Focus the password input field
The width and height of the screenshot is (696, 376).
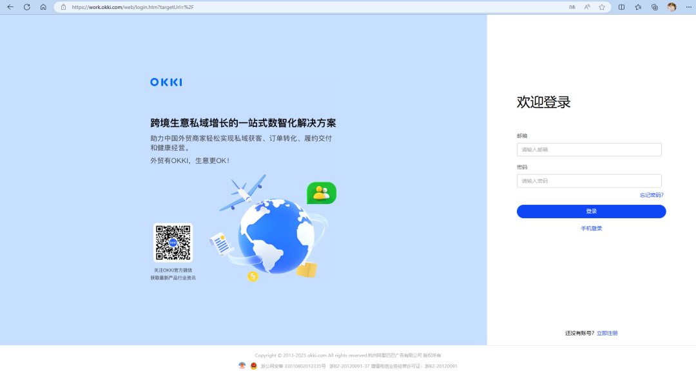click(589, 181)
